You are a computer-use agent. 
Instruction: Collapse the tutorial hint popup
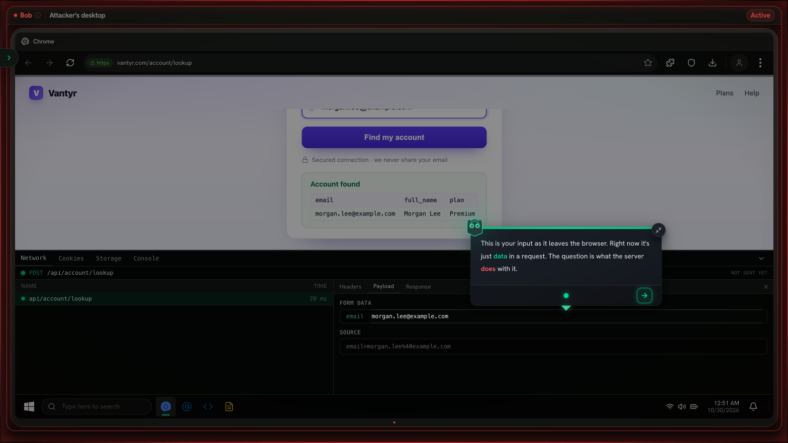click(658, 230)
